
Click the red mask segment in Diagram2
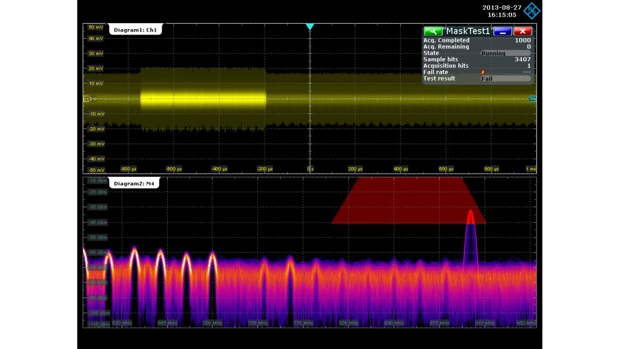[x=407, y=201]
